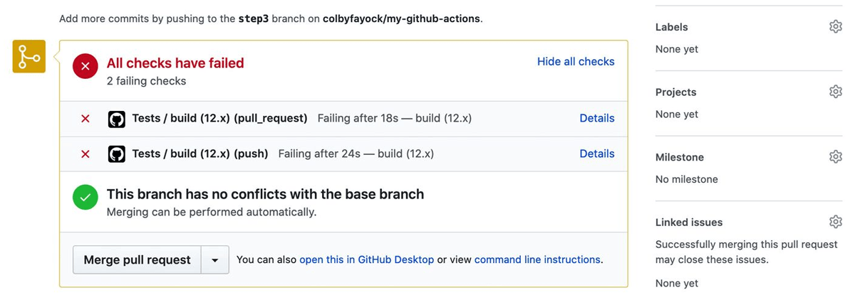
Task: Open Details for the push check
Action: [596, 154]
